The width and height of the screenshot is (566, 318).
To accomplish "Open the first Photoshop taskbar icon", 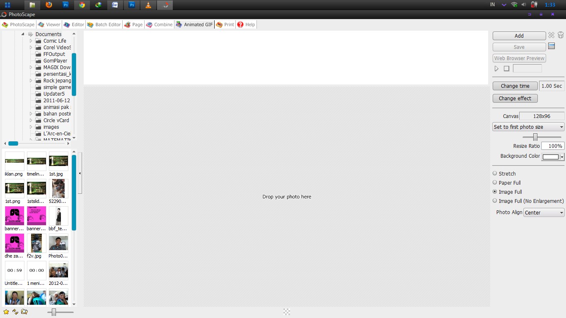I will click(65, 5).
